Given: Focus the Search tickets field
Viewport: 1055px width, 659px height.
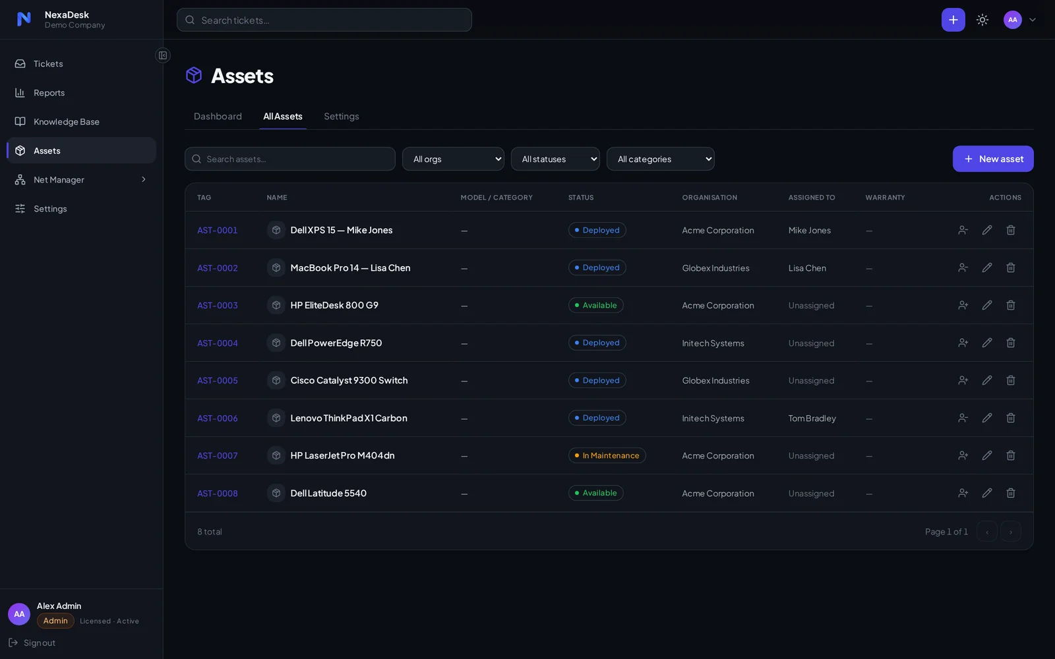Looking at the screenshot, I should pos(324,20).
